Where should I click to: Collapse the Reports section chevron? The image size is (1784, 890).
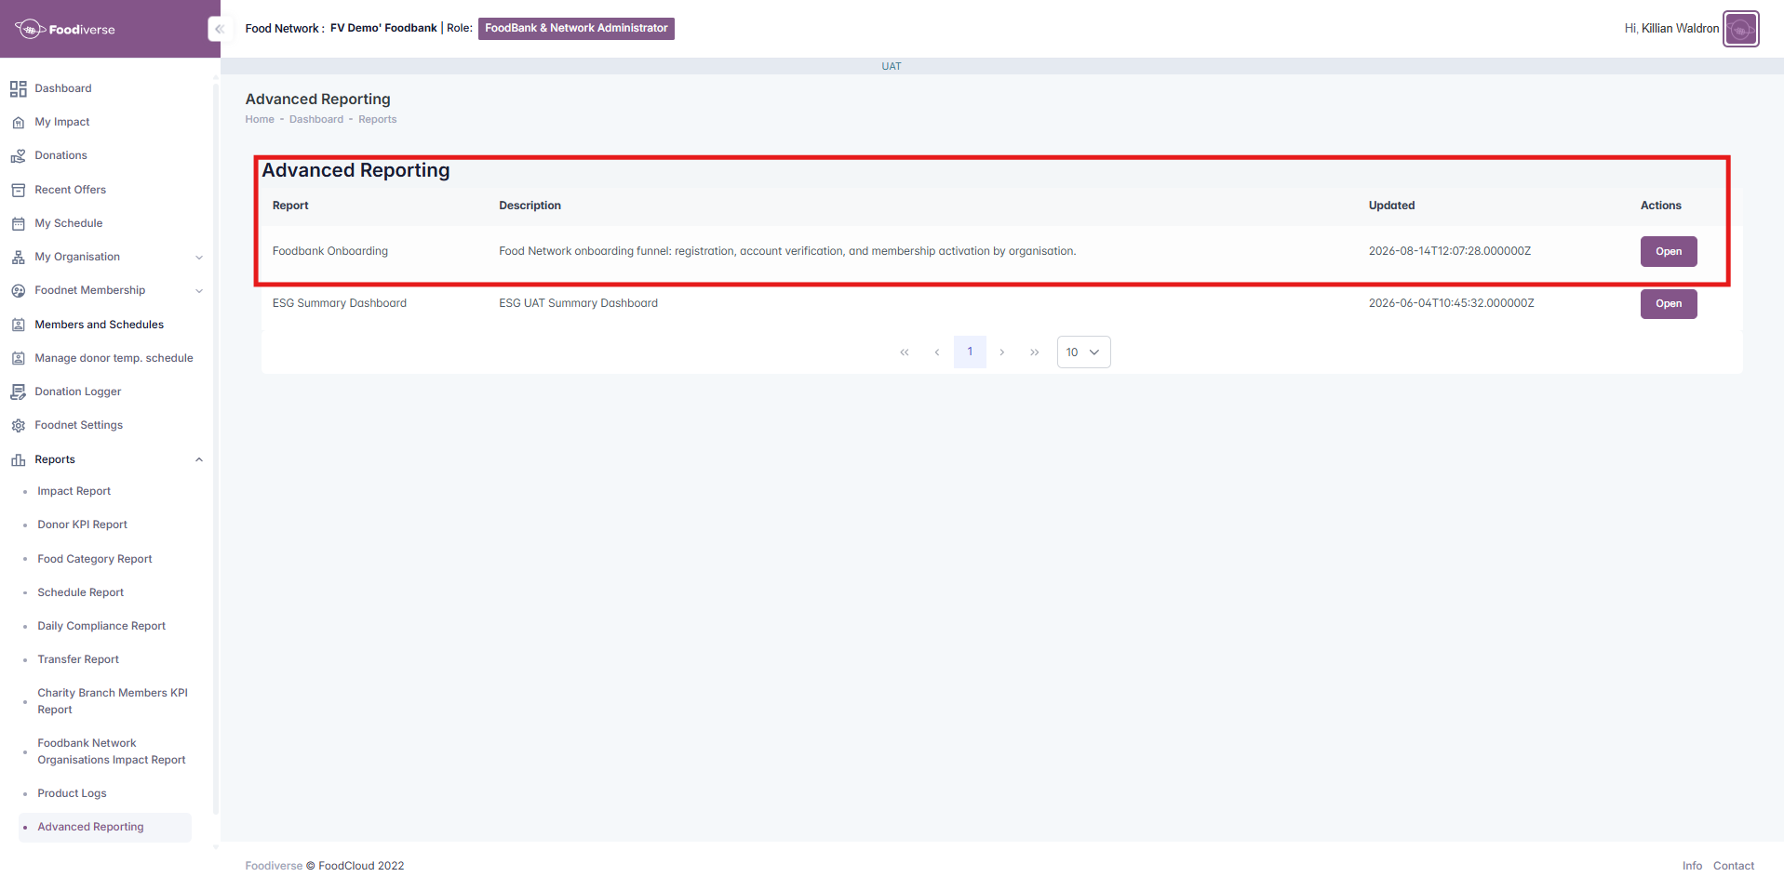199,459
